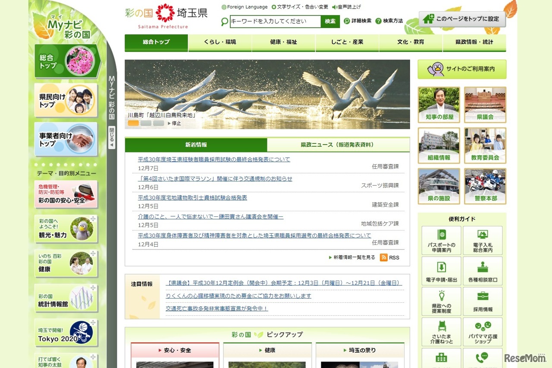Open 教育委員会 thumbnail
Image resolution: width=552 pixels, height=368 pixels.
click(x=485, y=146)
